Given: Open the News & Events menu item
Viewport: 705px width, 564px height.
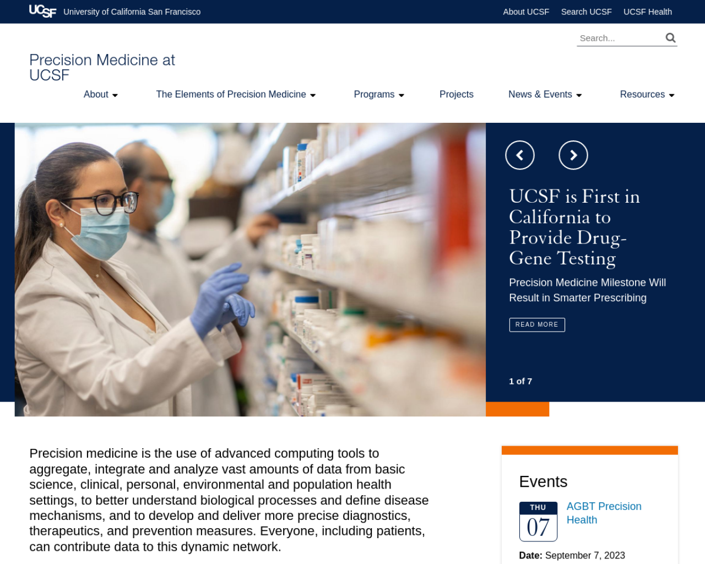Looking at the screenshot, I should 540,94.
